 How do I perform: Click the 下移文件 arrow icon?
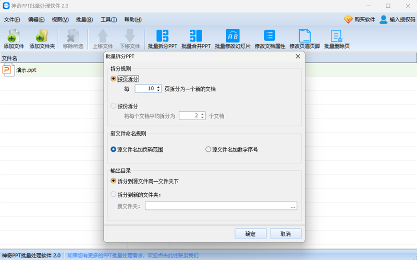(130, 36)
